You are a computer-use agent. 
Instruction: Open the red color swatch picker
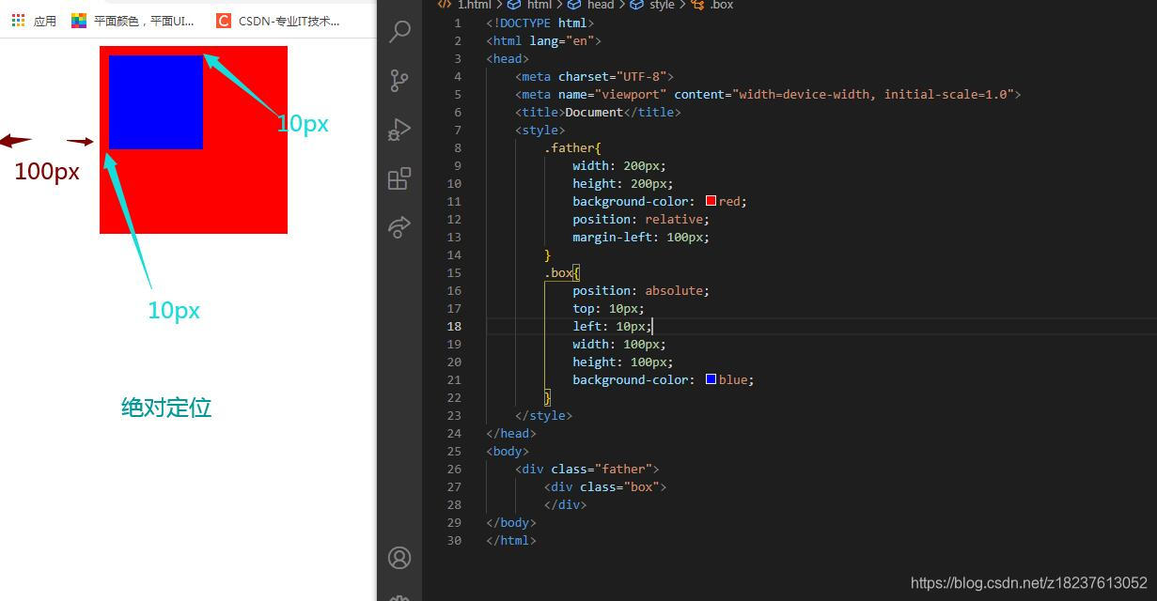(711, 201)
